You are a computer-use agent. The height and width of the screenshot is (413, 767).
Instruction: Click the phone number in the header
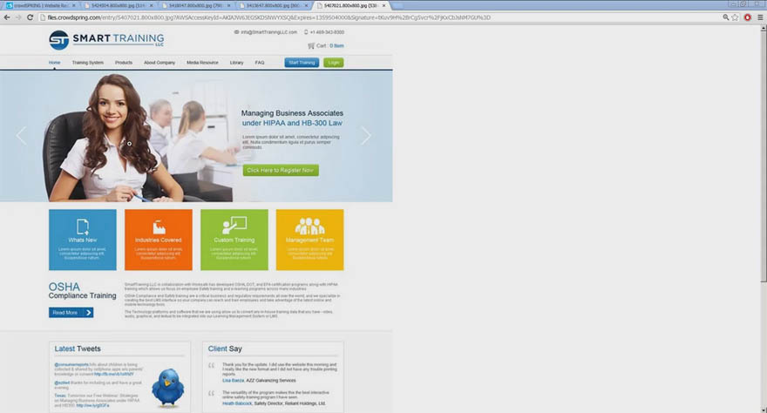tap(327, 31)
